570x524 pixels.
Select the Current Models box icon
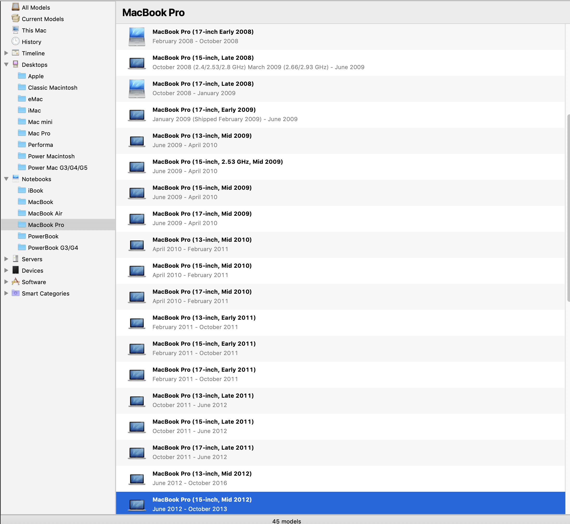(16, 18)
